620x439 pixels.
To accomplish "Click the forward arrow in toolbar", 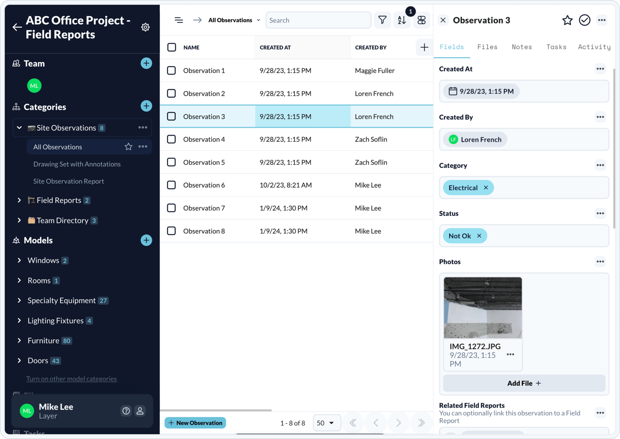I will tap(197, 20).
